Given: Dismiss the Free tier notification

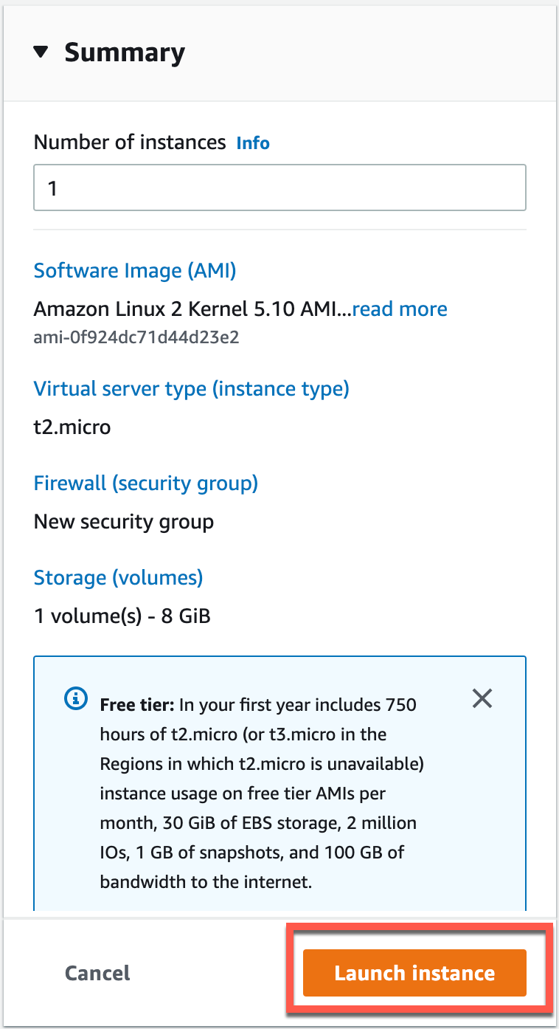Looking at the screenshot, I should coord(482,698).
